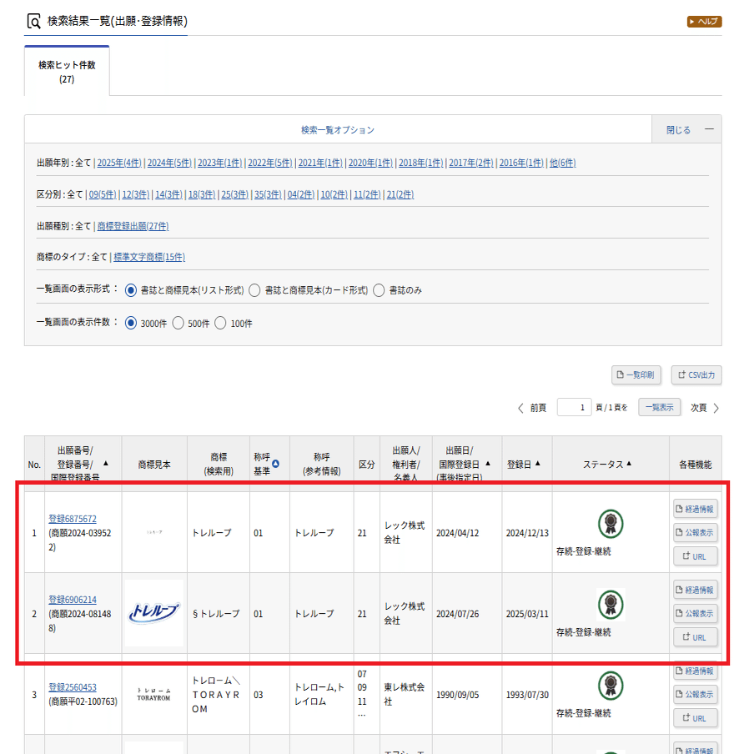Open registration 登録2560453 link
This screenshot has width=754, height=754.
click(x=72, y=687)
